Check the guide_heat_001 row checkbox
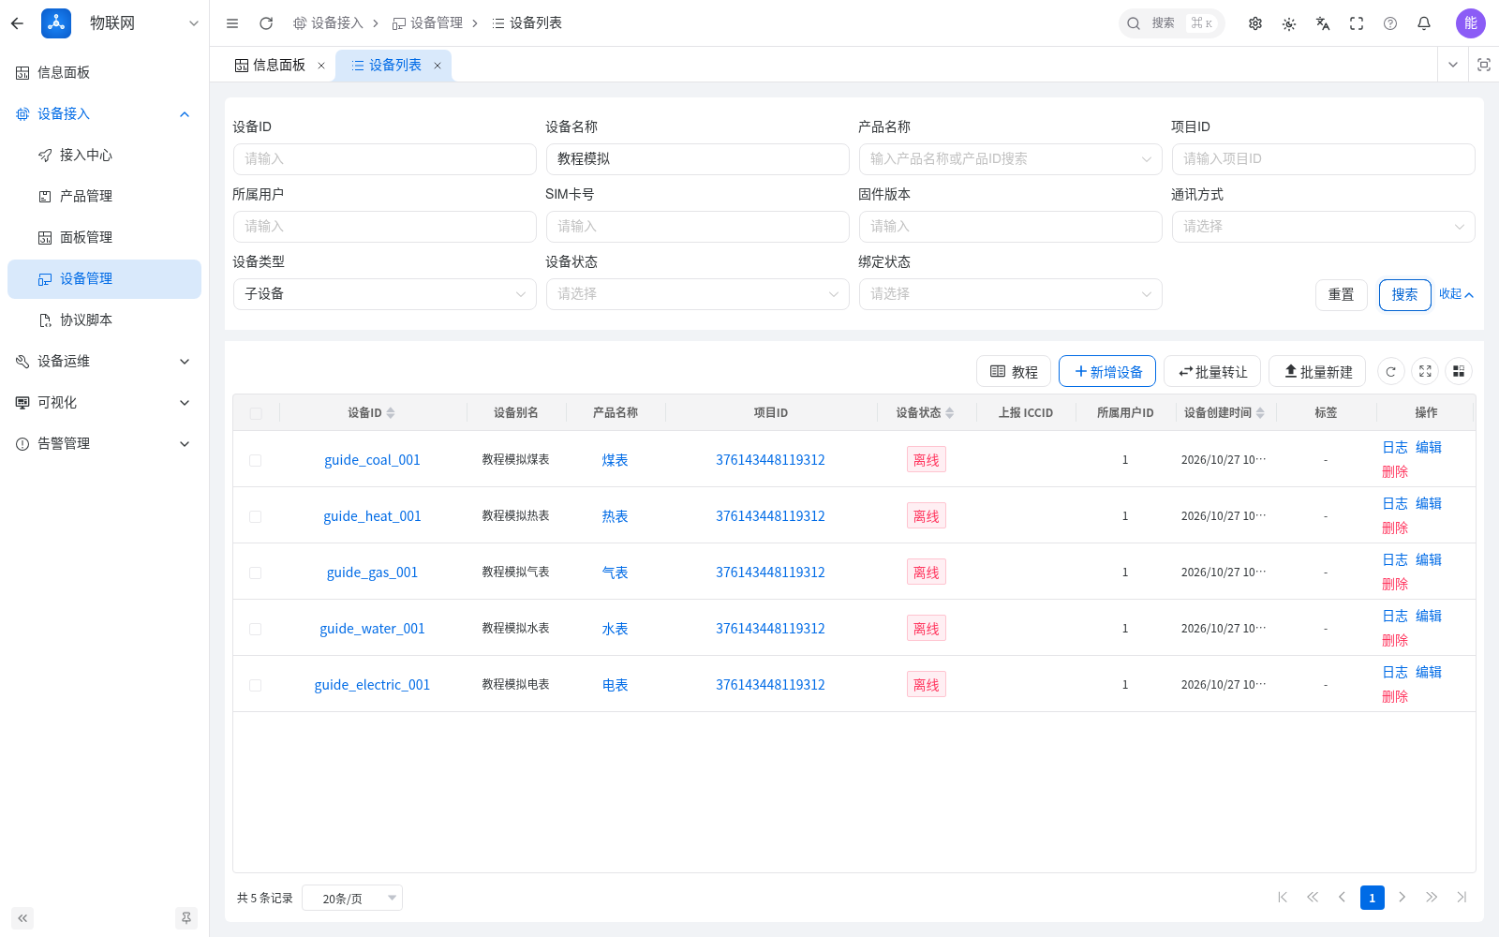 click(256, 516)
